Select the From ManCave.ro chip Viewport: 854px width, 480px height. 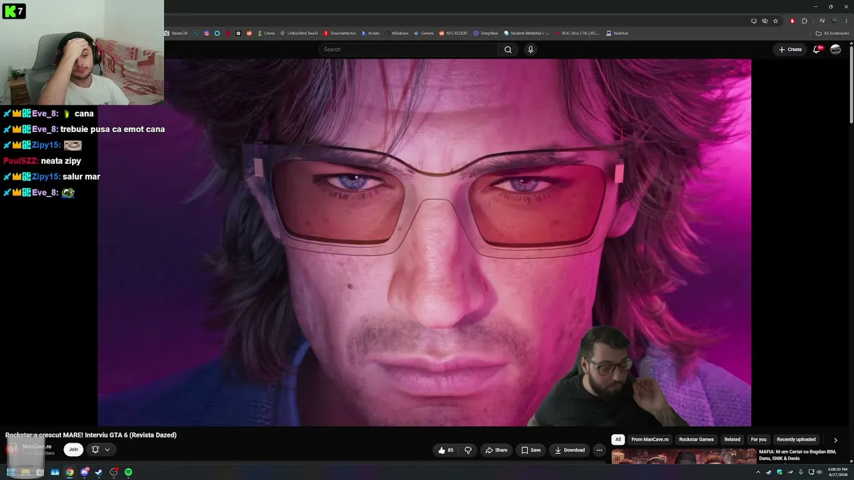pos(650,440)
